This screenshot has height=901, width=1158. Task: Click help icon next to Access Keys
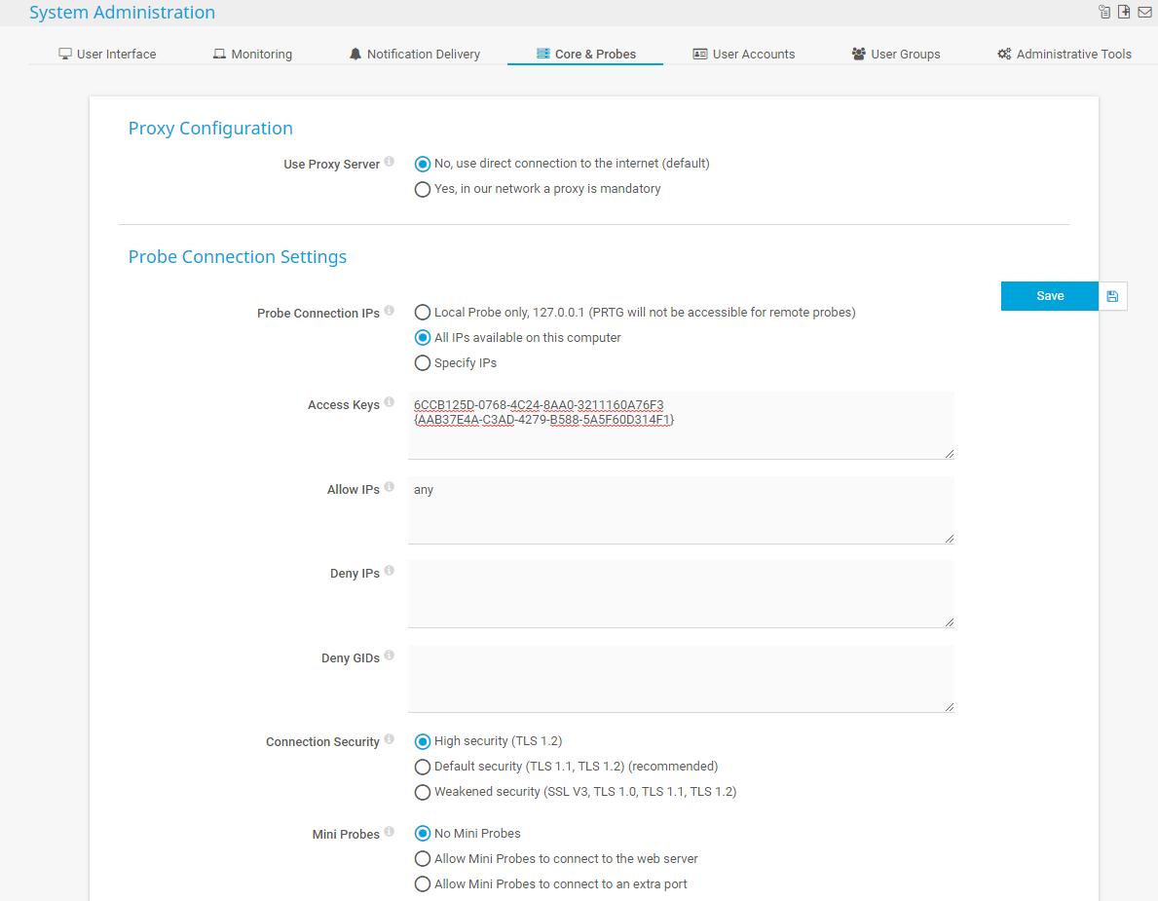(x=390, y=402)
